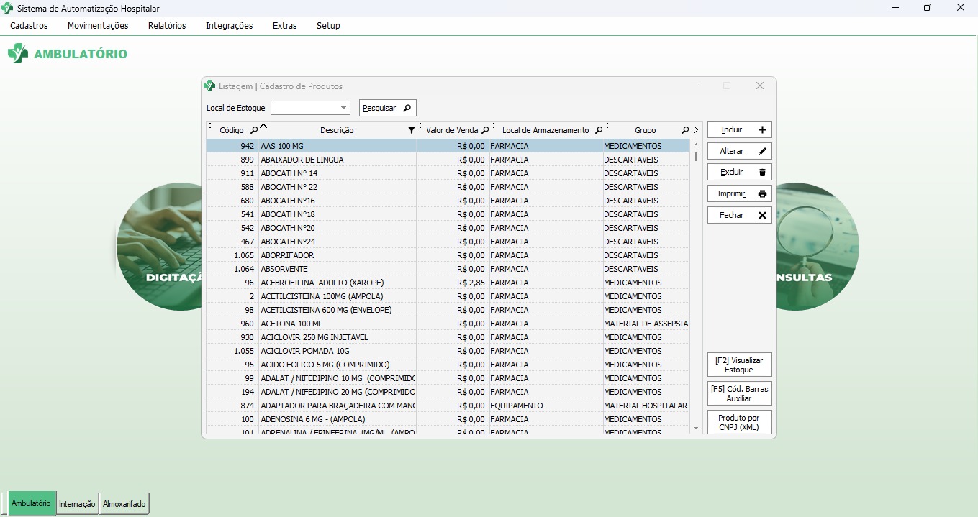Click search magnifier in Valor de Venda column
The image size is (978, 517).
click(x=484, y=130)
